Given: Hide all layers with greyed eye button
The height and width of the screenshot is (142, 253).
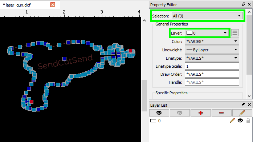Looking at the screenshot, I should click(x=180, y=113).
